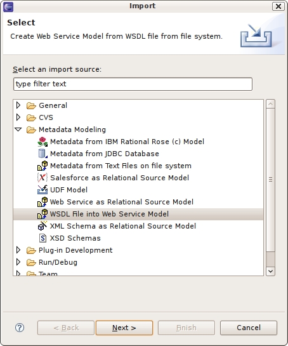The image size is (288, 346).
Task: Select XML Schema as Relational Source Model
Action: [123, 226]
